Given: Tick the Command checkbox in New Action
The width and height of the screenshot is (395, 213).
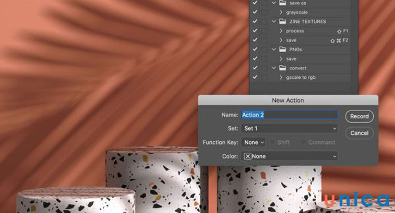Looking at the screenshot, I should (x=303, y=142).
